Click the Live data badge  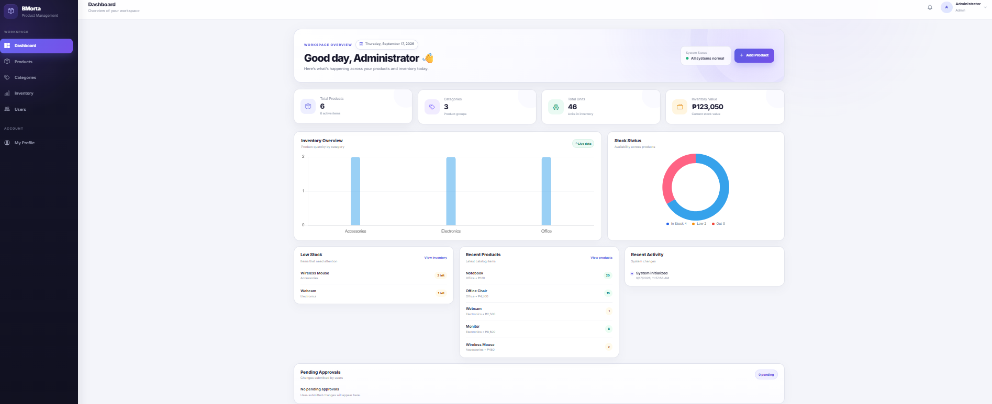pos(583,144)
